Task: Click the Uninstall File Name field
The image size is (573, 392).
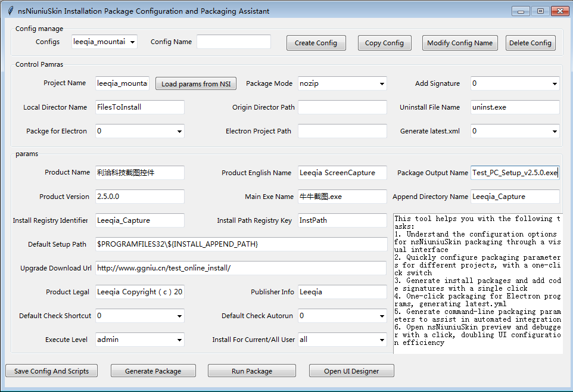Action: [x=515, y=107]
